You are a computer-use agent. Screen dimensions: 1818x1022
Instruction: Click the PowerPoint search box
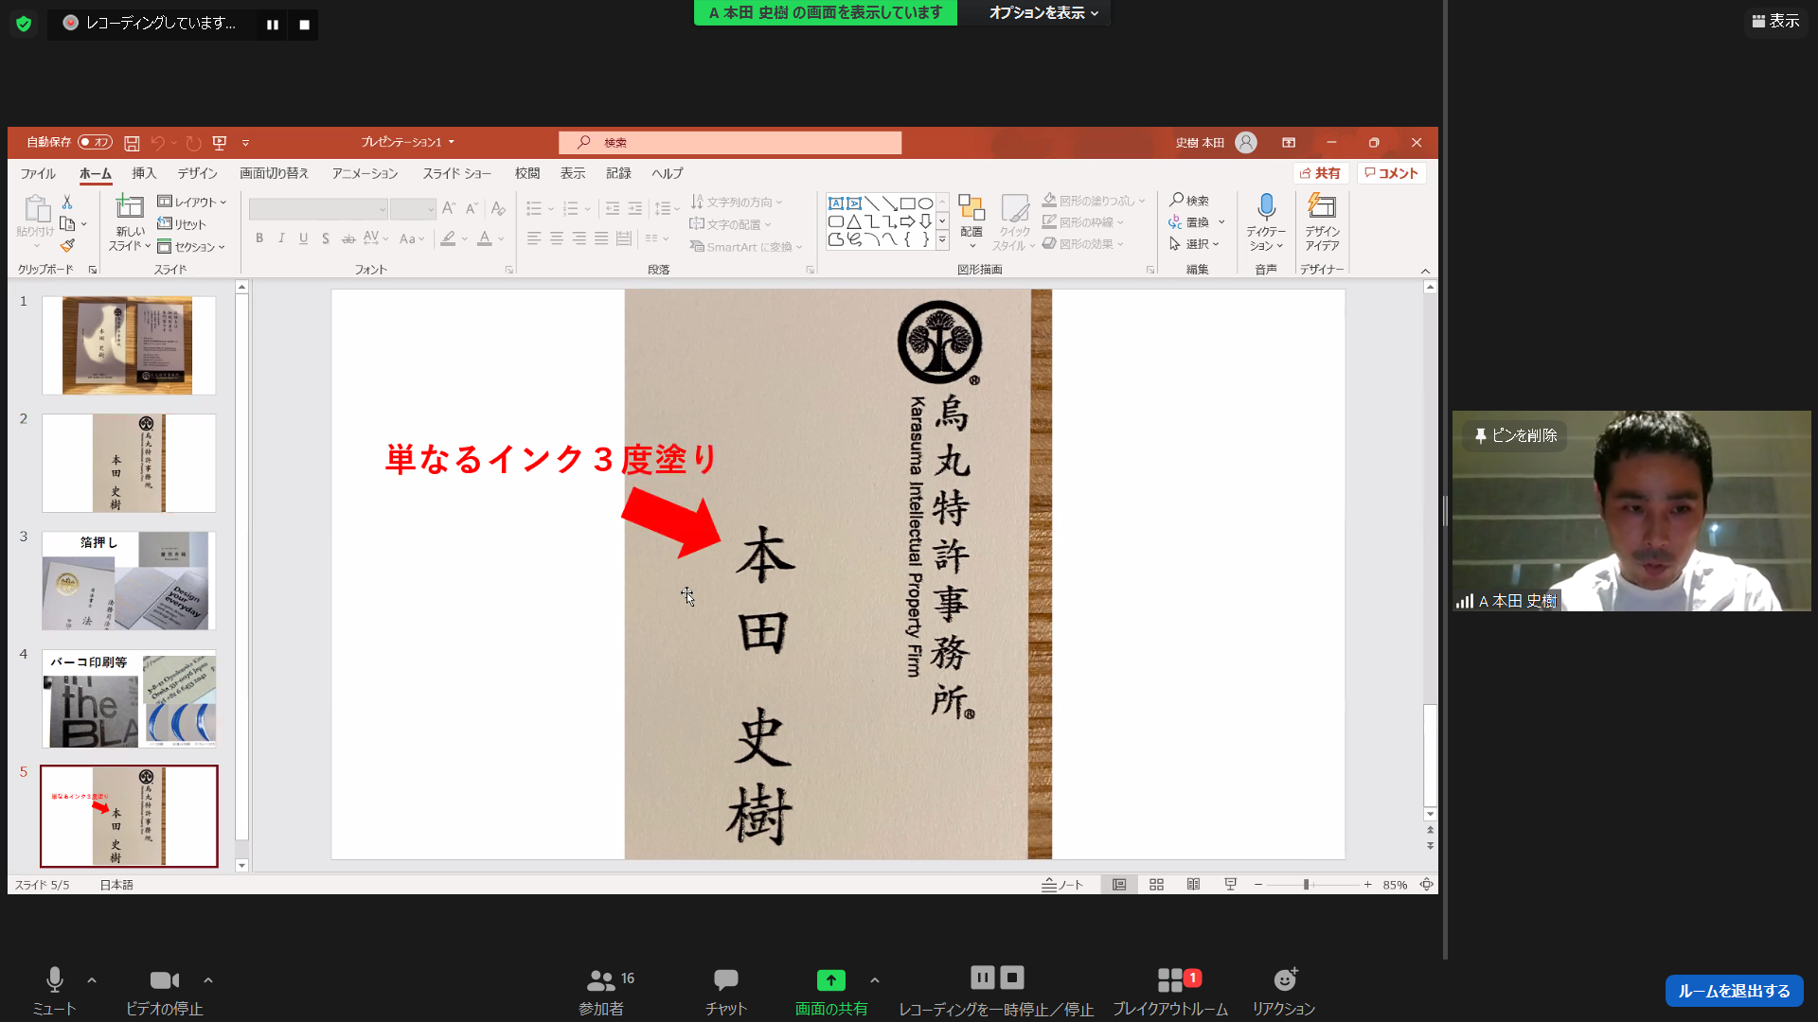point(729,142)
